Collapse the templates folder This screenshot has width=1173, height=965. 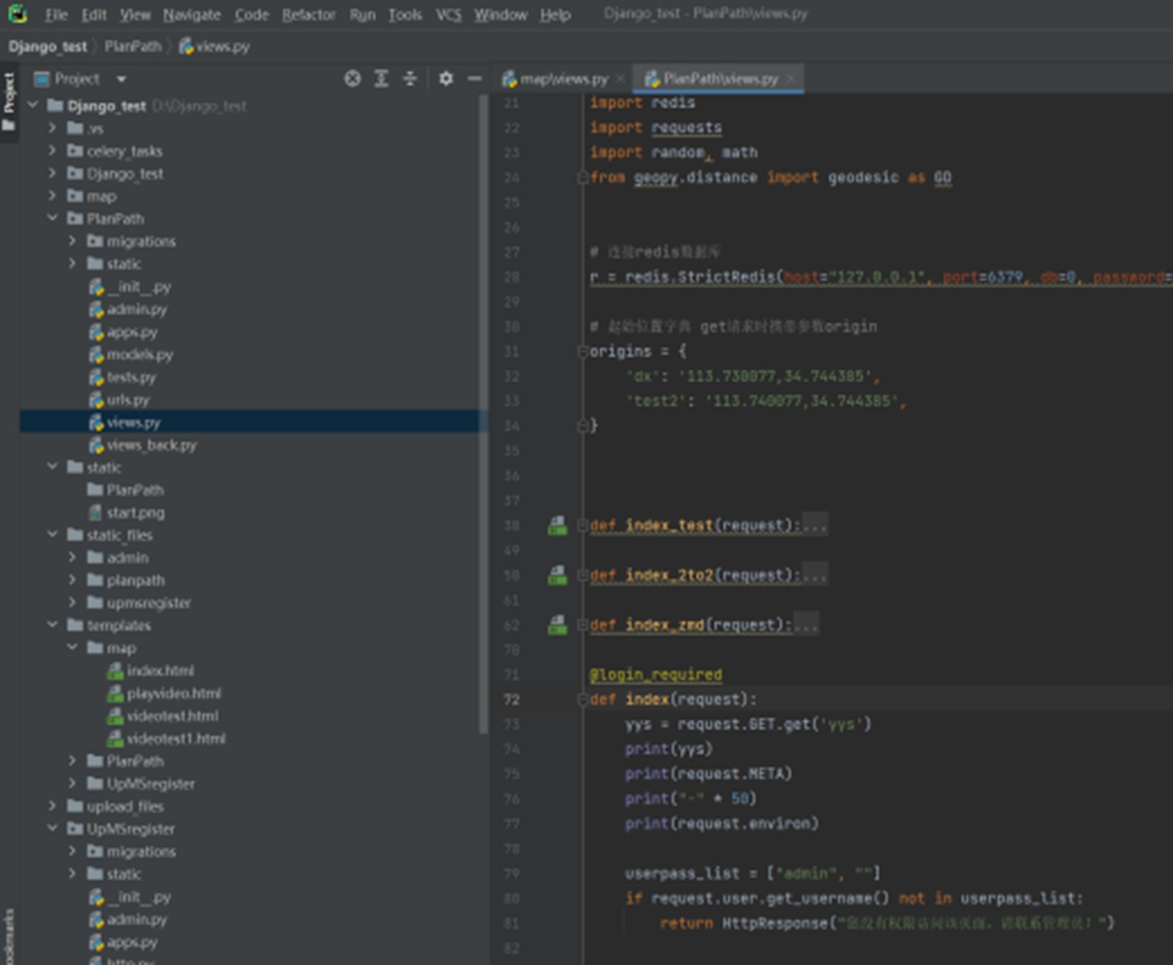pos(52,625)
